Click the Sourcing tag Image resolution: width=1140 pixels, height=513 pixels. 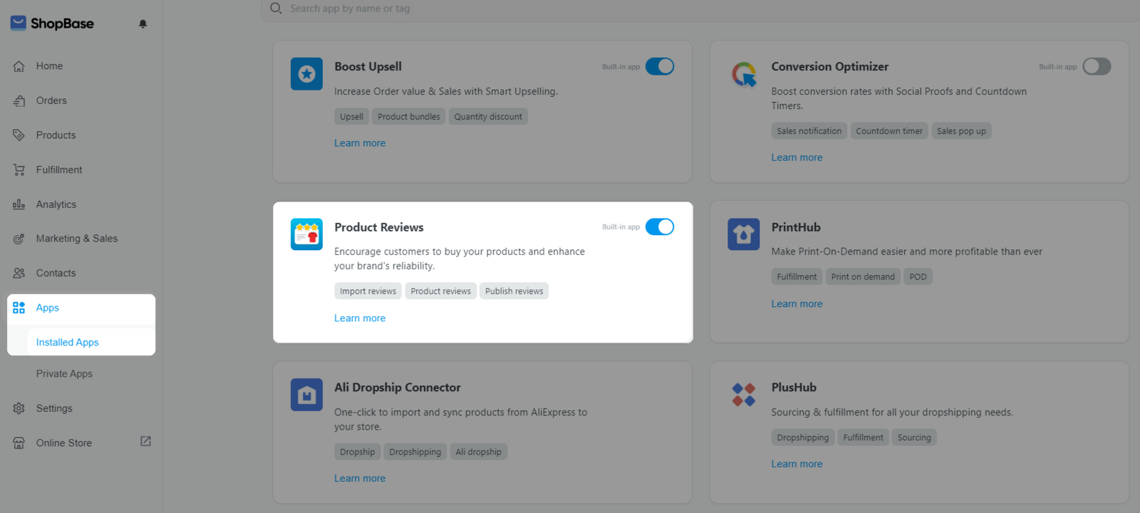pyautogui.click(x=914, y=438)
